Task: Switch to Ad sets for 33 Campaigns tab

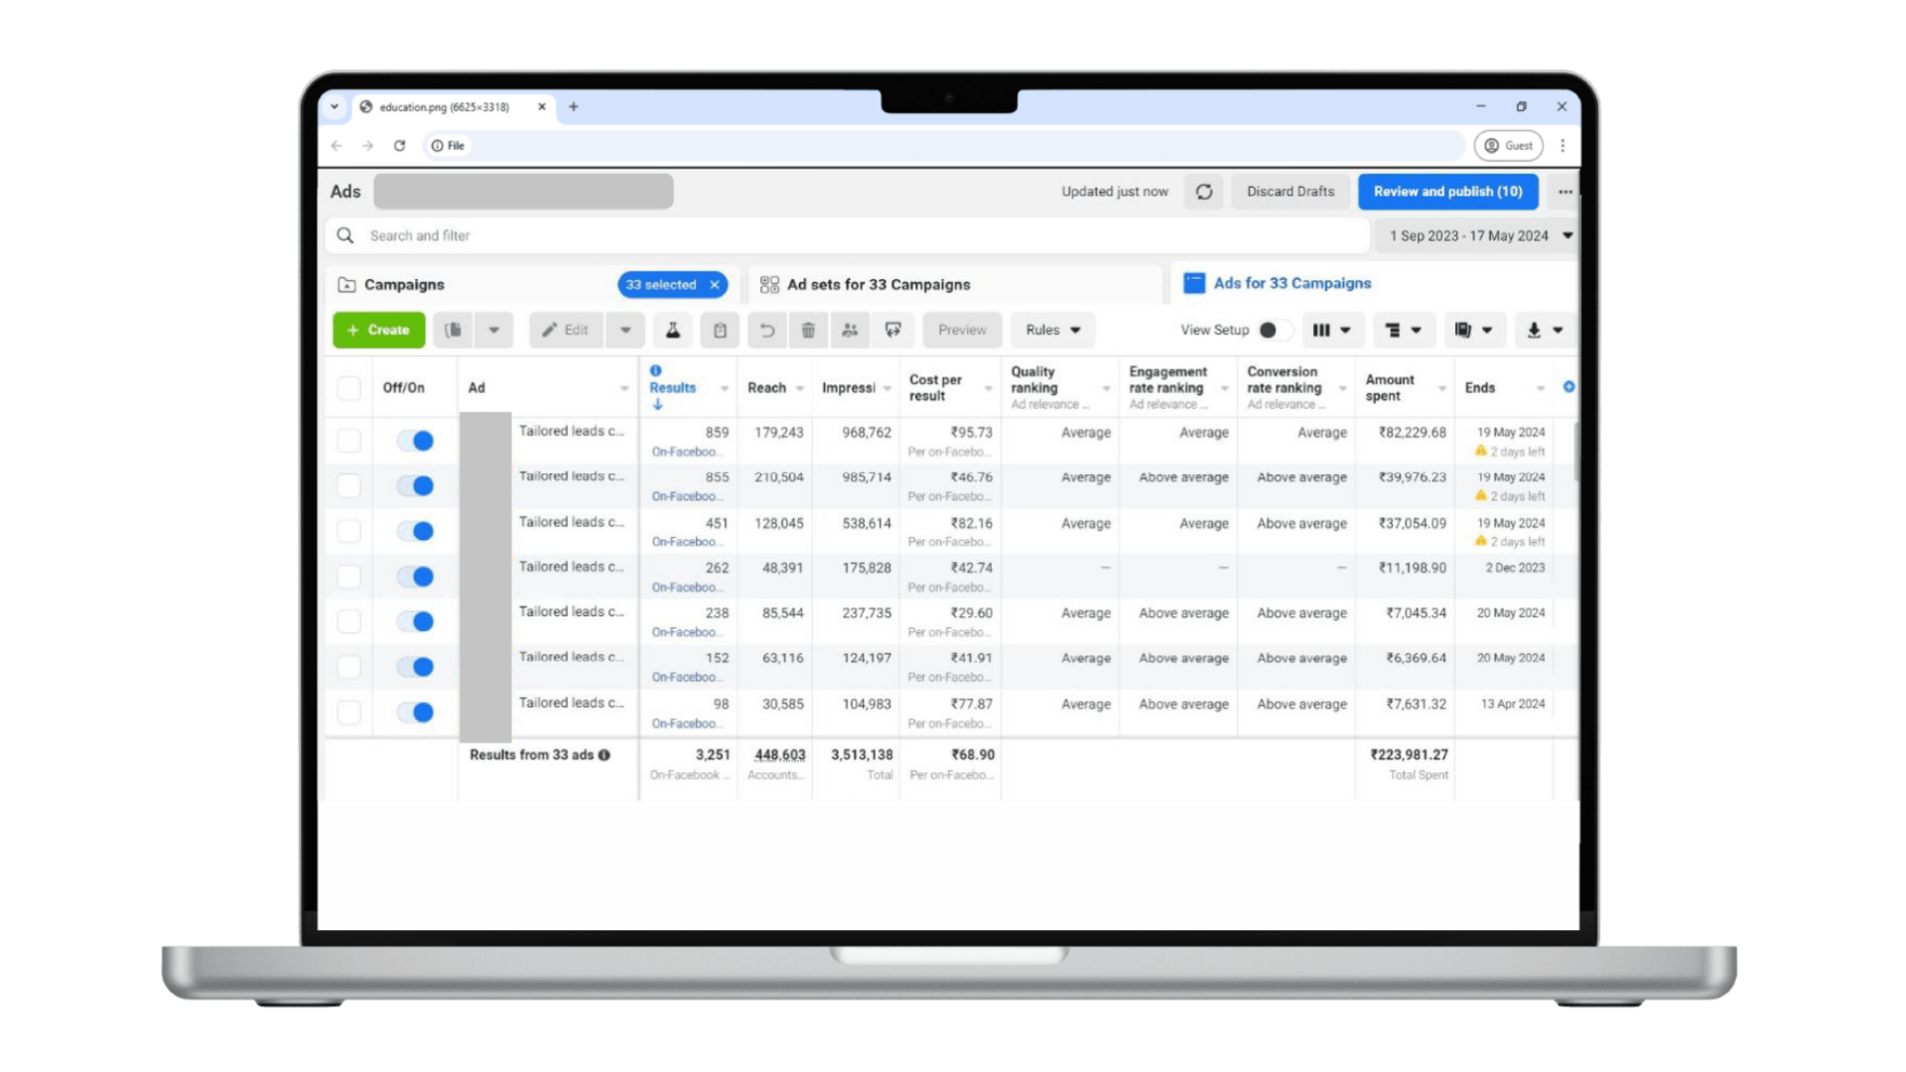Action: pos(878,285)
